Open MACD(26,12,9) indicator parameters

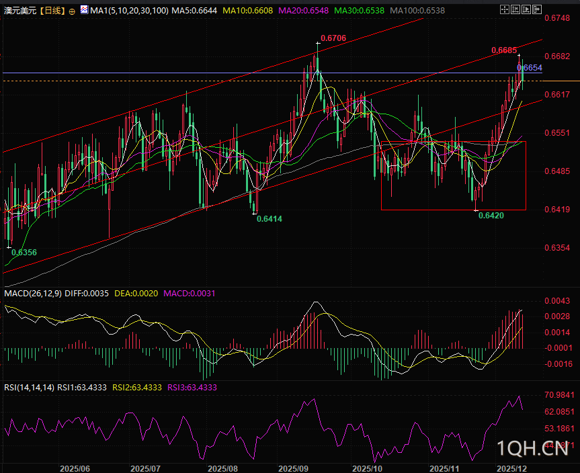click(x=33, y=294)
